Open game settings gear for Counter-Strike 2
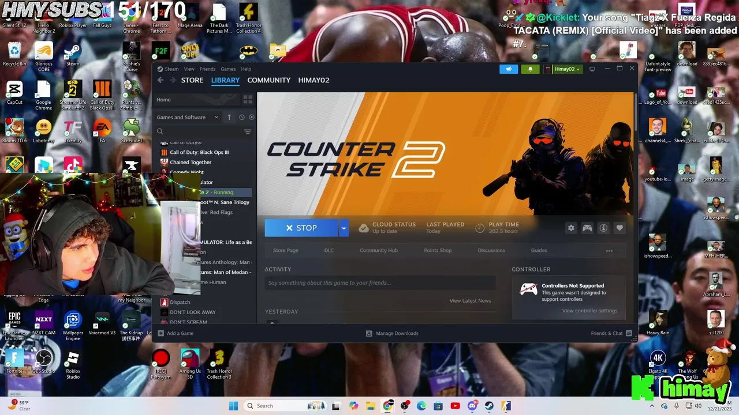Screen dimensions: 739x415 pos(571,228)
